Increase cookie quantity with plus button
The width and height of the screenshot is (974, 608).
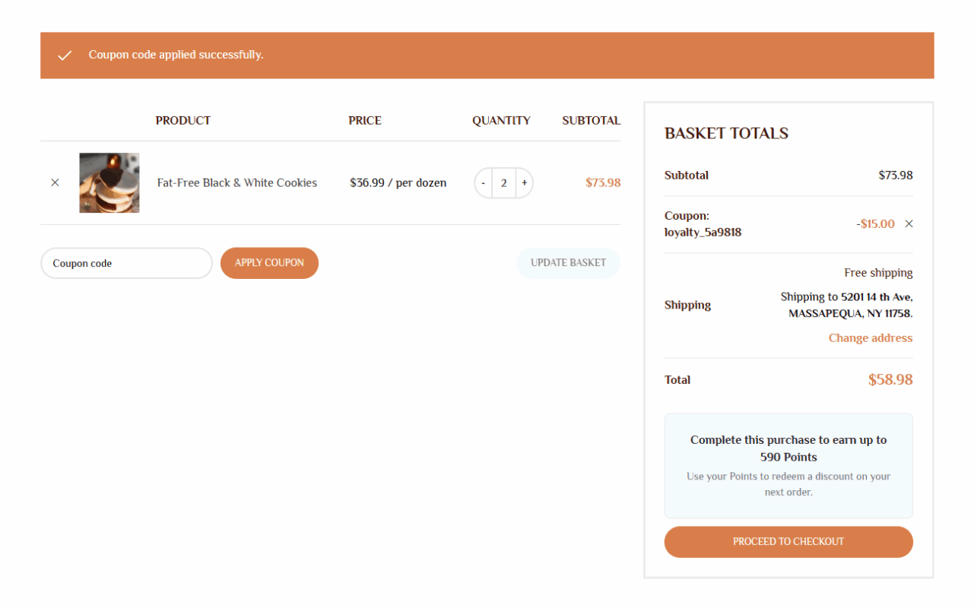(524, 183)
